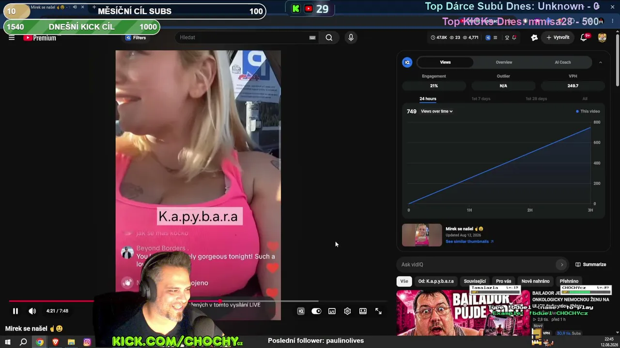Click the VPH value 249.7
Image resolution: width=620 pixels, height=348 pixels.
click(573, 86)
